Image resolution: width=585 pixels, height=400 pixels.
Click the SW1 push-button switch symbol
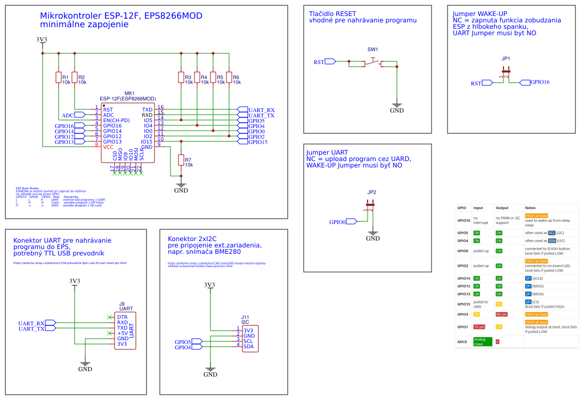[x=373, y=62]
